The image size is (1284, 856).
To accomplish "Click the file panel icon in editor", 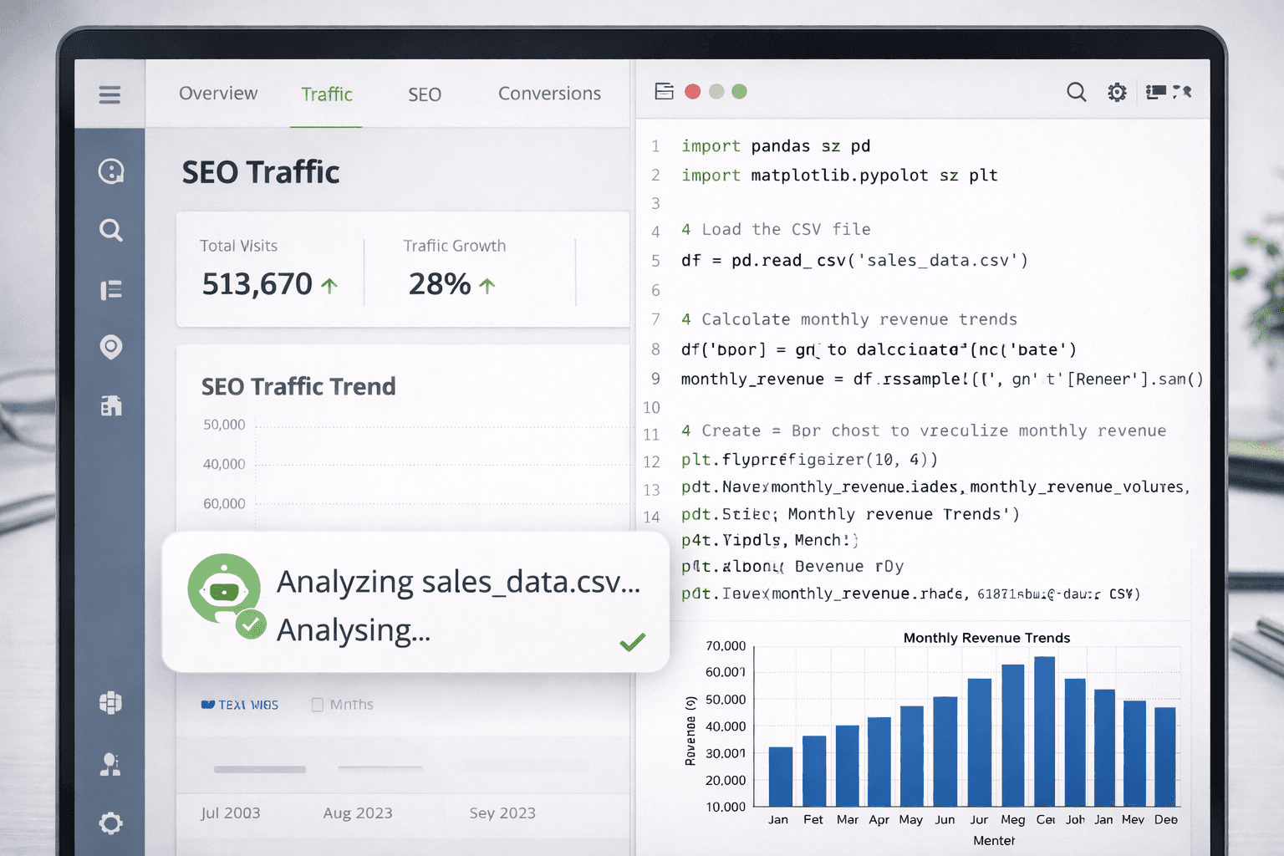I will [664, 91].
